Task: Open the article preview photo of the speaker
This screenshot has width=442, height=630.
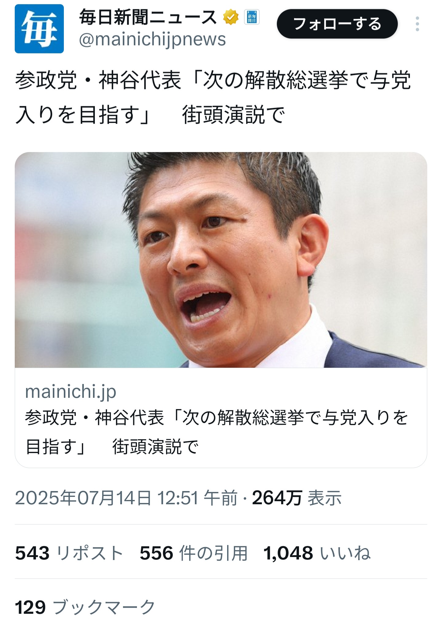Action: 221,260
